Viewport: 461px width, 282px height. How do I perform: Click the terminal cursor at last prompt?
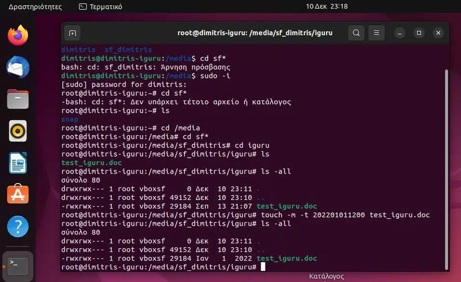point(263,267)
